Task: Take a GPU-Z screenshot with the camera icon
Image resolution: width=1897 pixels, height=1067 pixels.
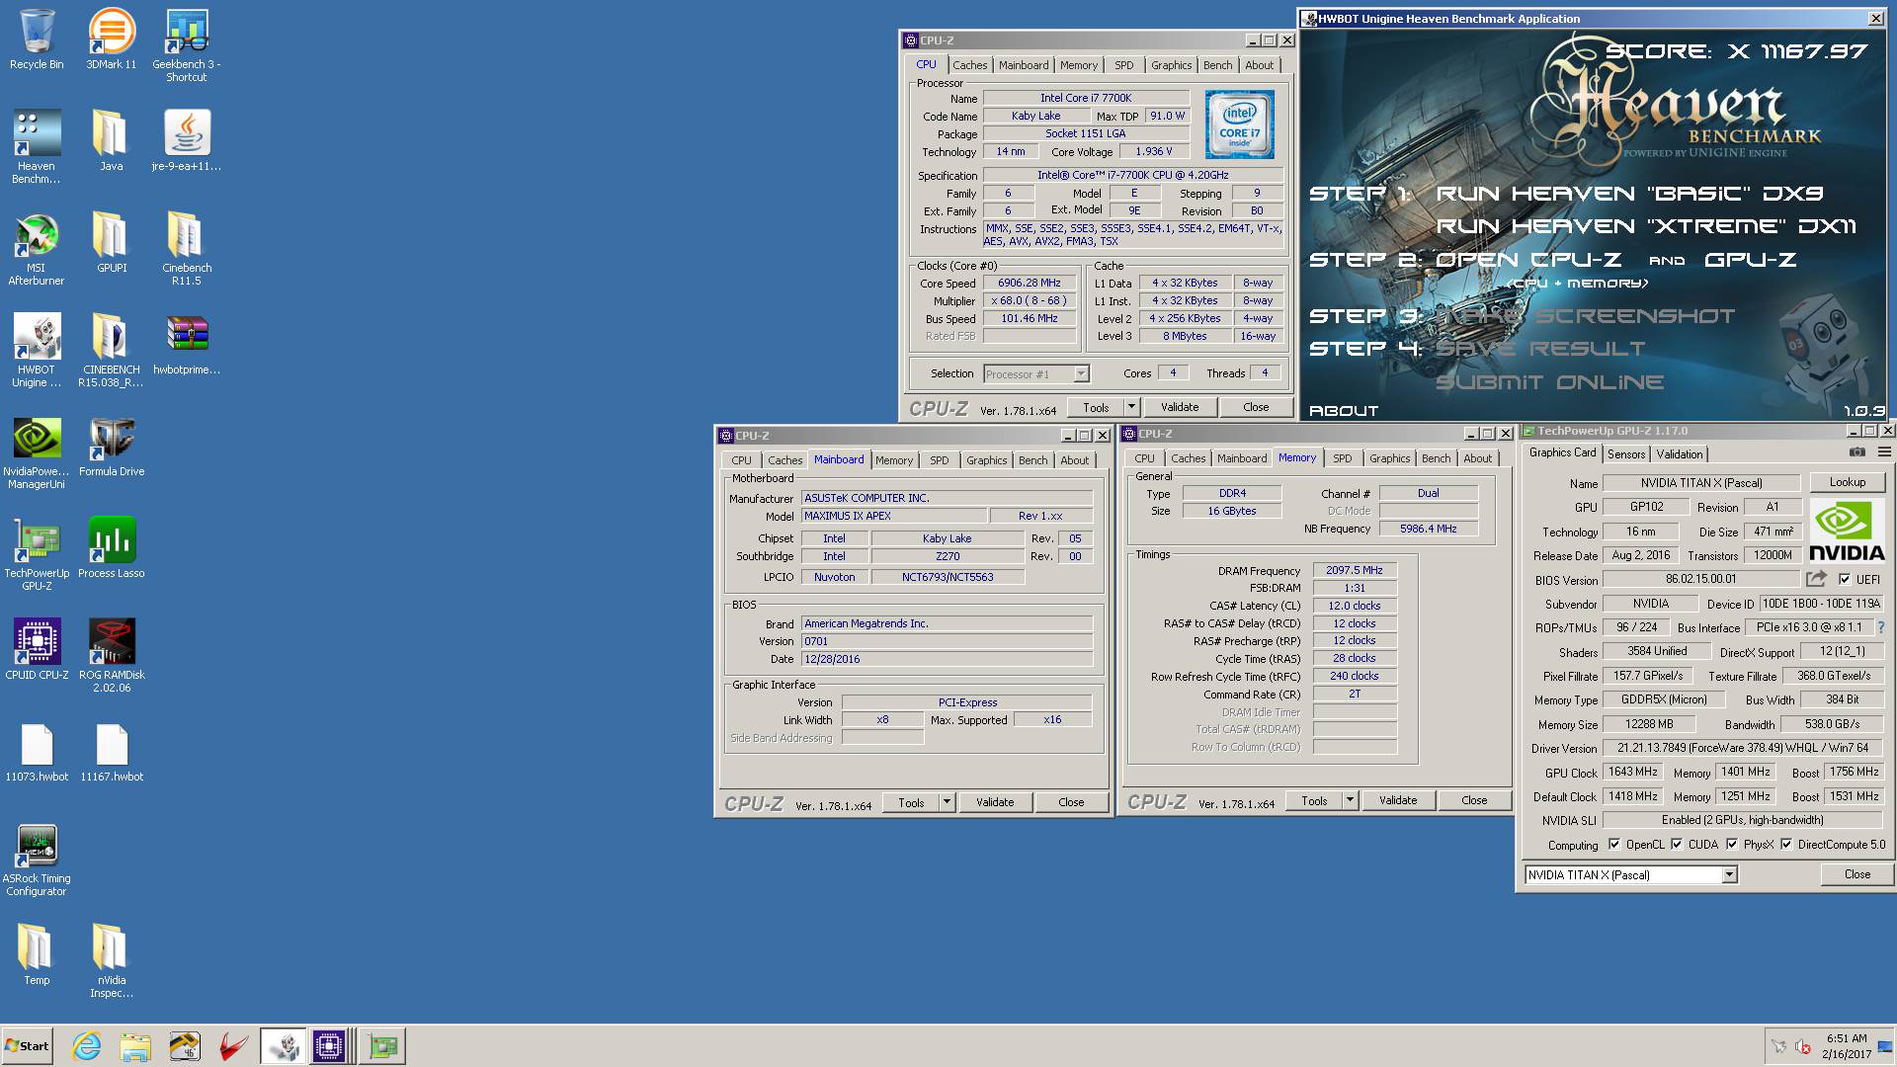Action: (1857, 452)
